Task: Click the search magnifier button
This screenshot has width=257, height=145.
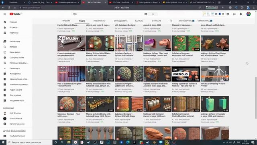Action: tap(153, 14)
